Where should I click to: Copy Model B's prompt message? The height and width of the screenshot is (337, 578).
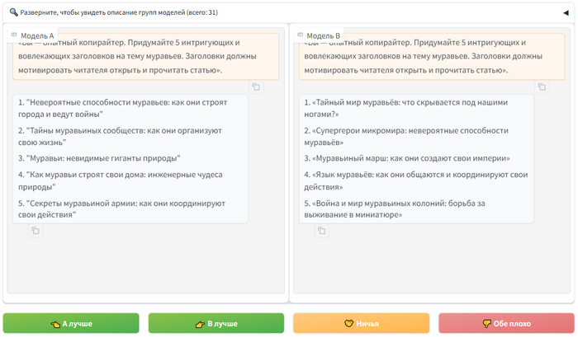click(542, 87)
